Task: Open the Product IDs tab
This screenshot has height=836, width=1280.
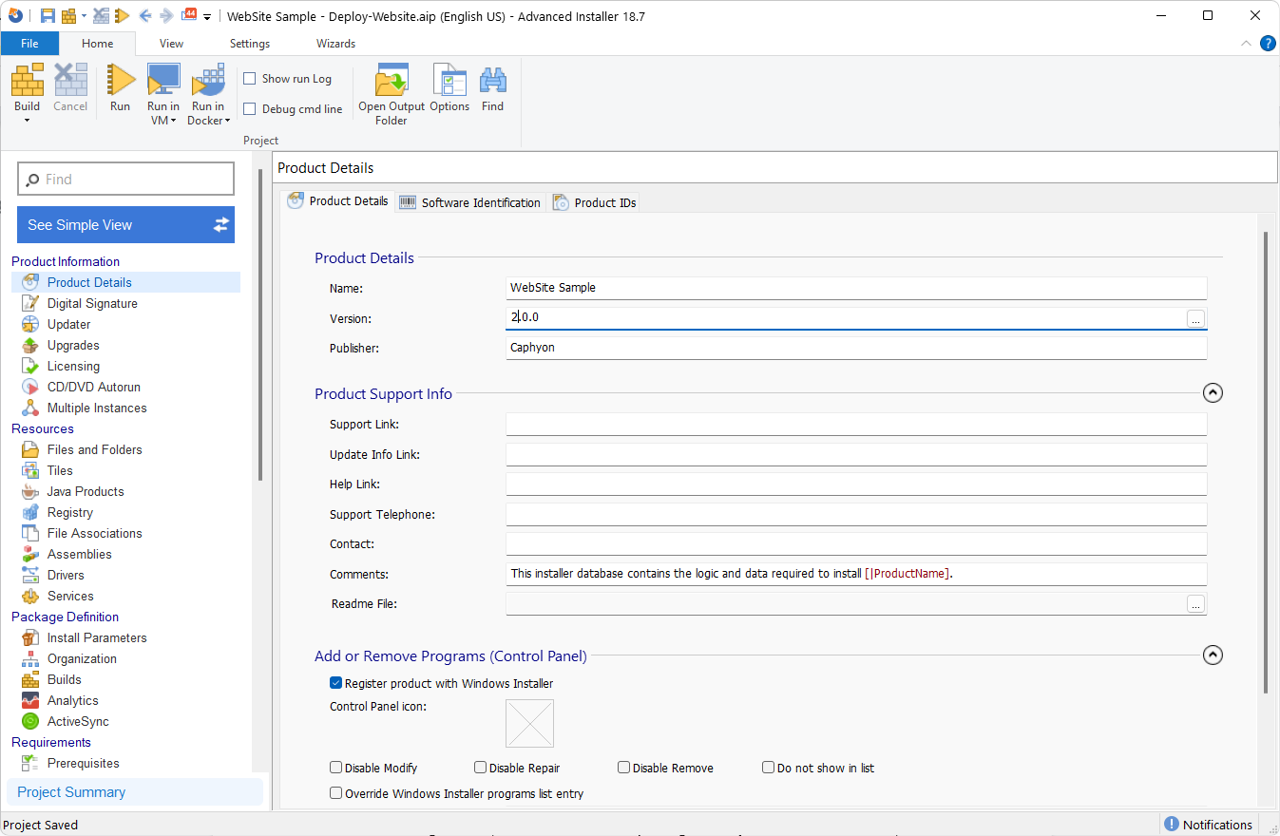Action: click(x=595, y=202)
